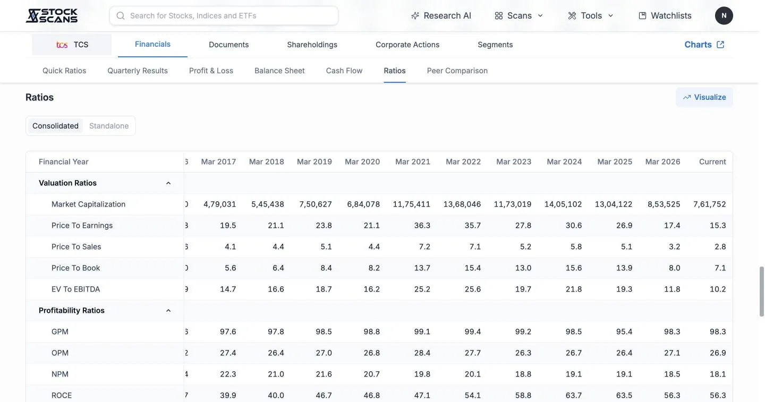Open the Segments tab
This screenshot has height=402, width=765.
[x=495, y=45]
